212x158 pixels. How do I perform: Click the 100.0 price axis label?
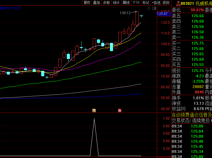(x=165, y=44)
